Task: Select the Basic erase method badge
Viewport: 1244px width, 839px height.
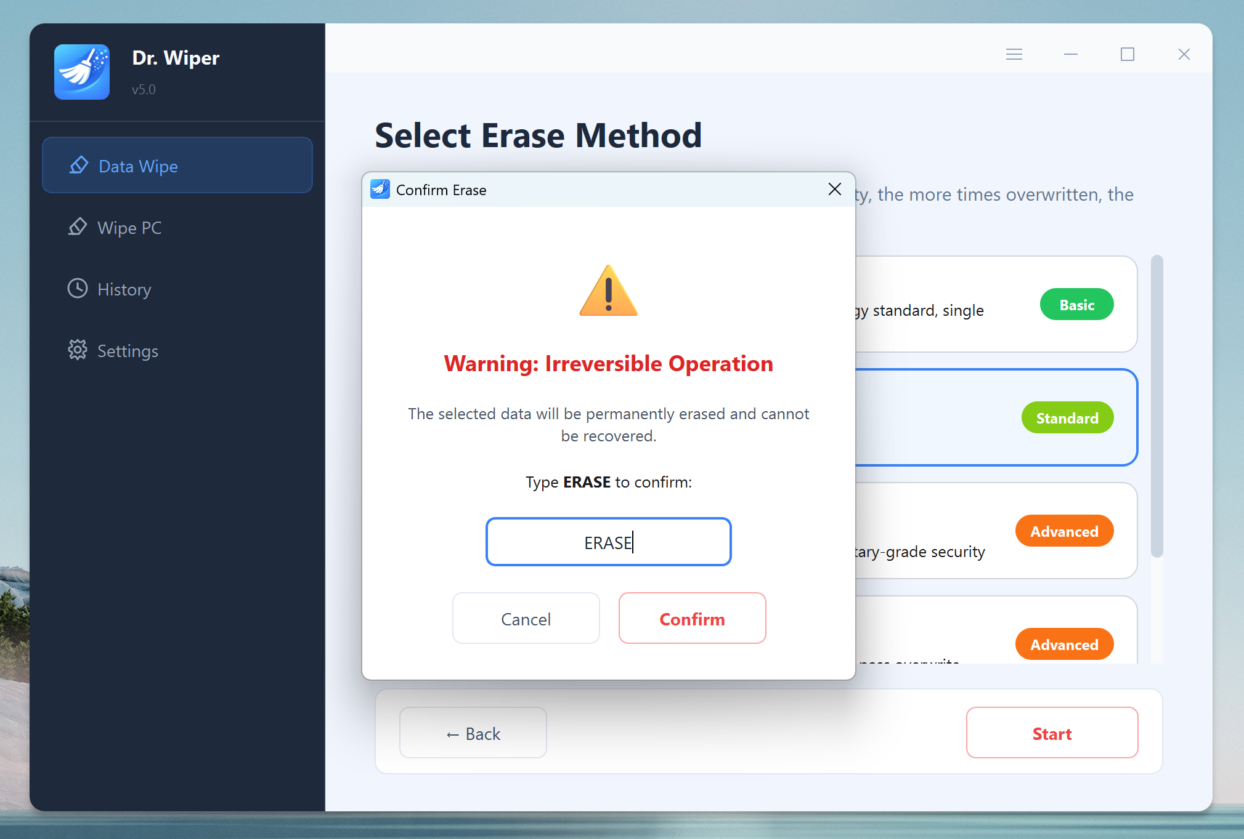Action: point(1077,305)
